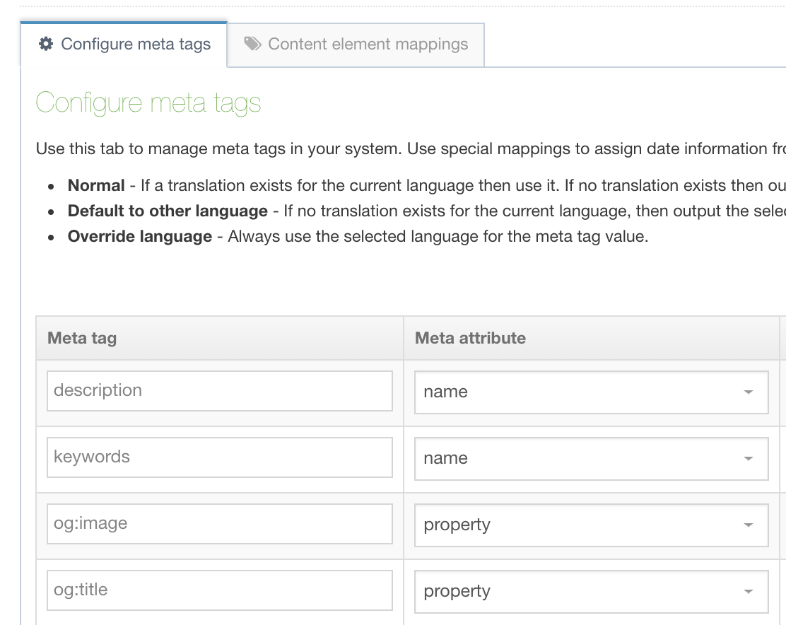Click the caret arrow in the description row
The width and height of the screenshot is (786, 625).
point(749,392)
